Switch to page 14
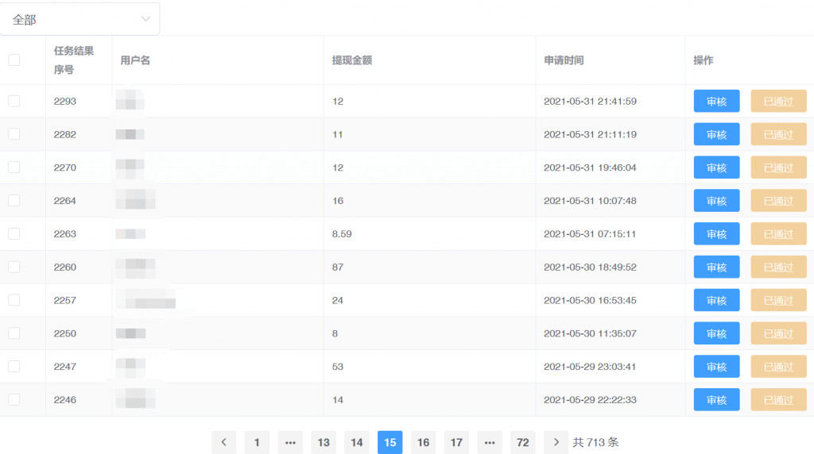Image resolution: width=814 pixels, height=454 pixels. [x=356, y=443]
